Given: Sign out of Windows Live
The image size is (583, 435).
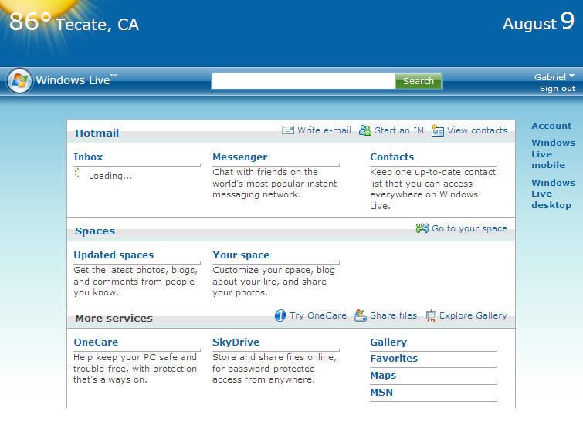Looking at the screenshot, I should (557, 89).
